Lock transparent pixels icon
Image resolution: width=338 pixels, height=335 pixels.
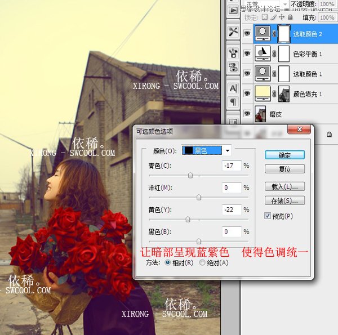(265, 17)
